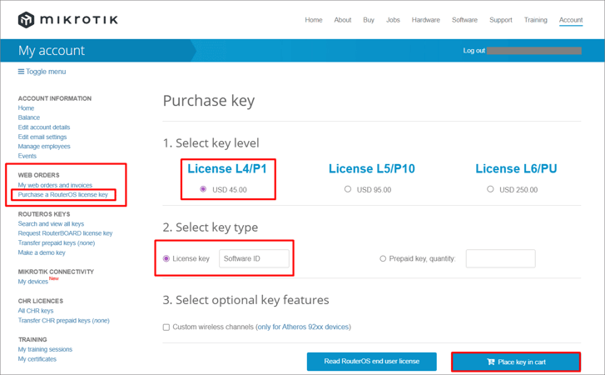
Task: Click the Log out link
Action: (x=474, y=51)
